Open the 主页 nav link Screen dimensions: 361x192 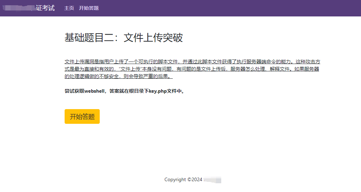tap(69, 8)
